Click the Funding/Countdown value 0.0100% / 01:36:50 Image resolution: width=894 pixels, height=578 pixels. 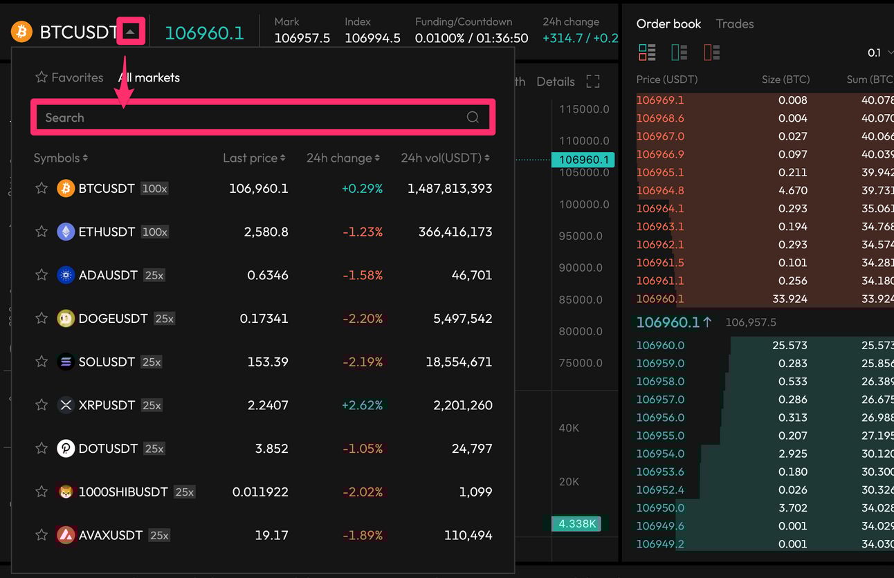click(x=471, y=38)
